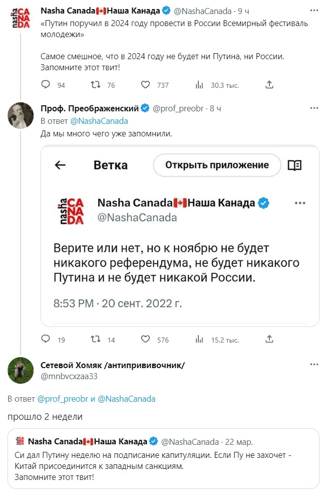Open the @prof_preobr mention link
The image size is (327, 497).
click(63, 399)
